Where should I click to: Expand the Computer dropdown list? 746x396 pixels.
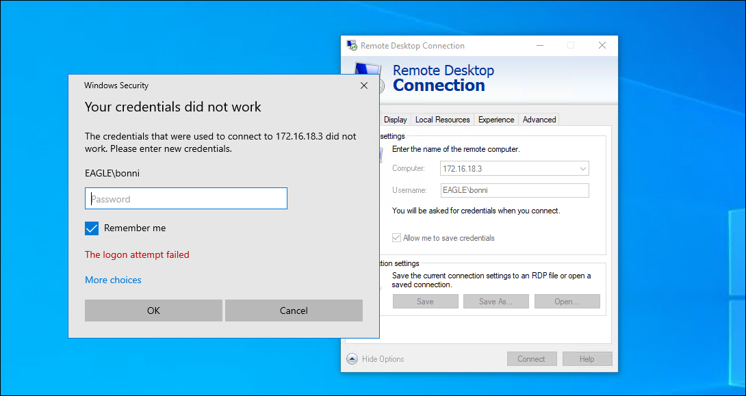click(583, 169)
